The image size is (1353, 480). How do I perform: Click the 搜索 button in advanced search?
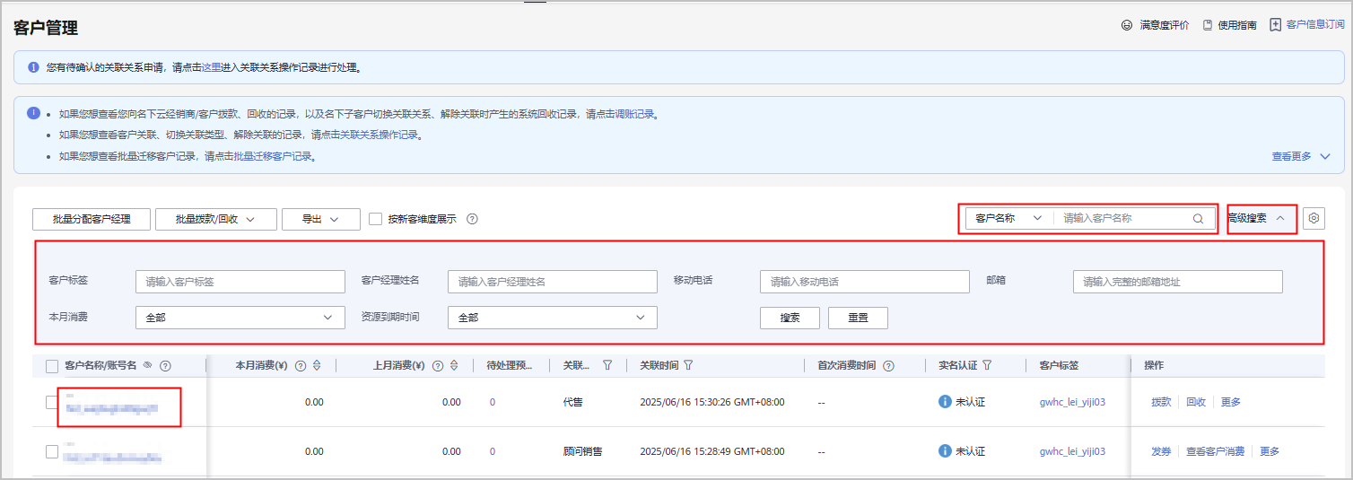790,318
